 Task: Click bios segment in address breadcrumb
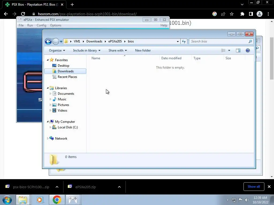point(131,41)
